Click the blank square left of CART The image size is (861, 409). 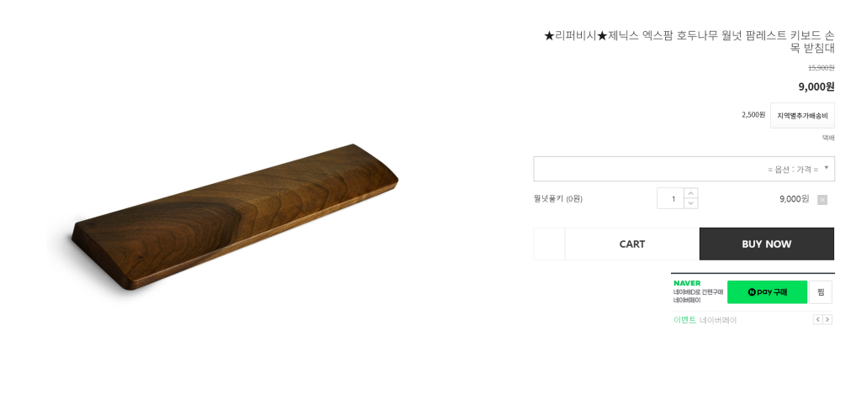click(549, 244)
